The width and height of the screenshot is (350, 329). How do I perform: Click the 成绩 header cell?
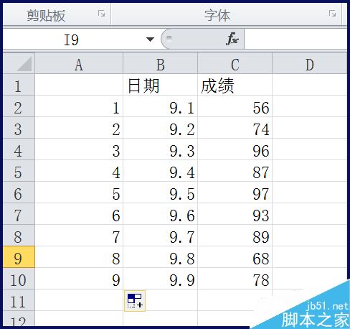point(235,85)
